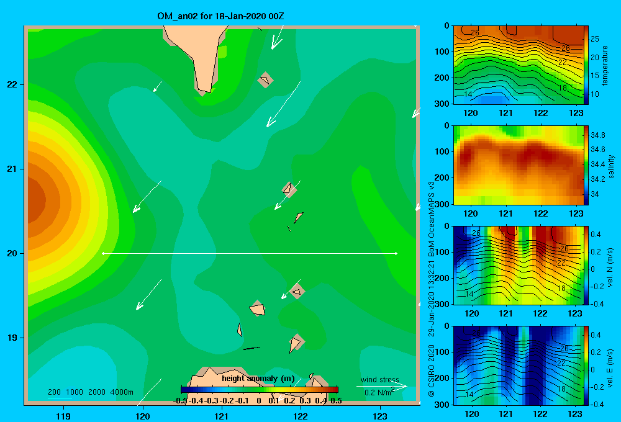Click longitude label 119 on main map
The width and height of the screenshot is (621, 422).
[63, 416]
